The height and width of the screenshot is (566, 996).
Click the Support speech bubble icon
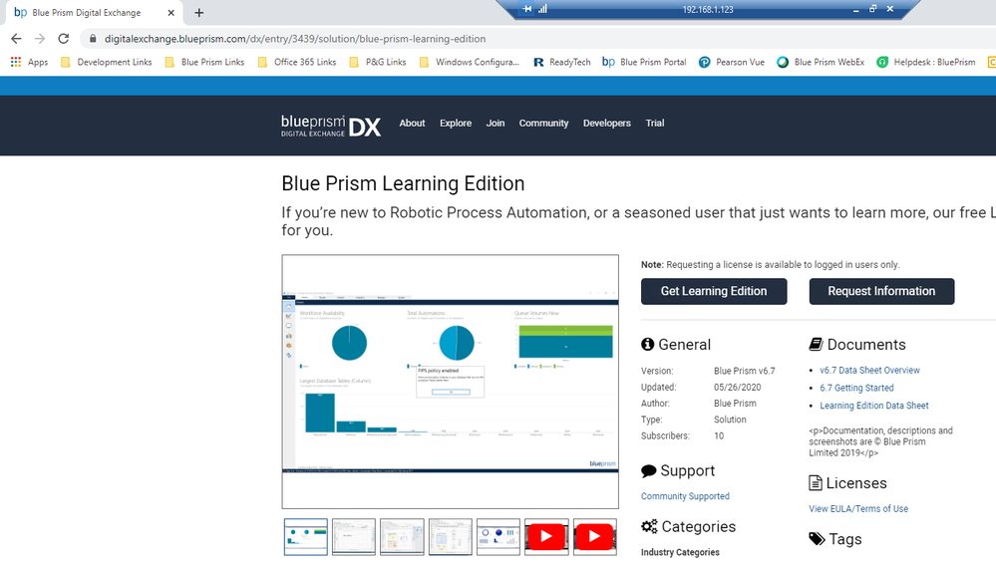(x=648, y=470)
